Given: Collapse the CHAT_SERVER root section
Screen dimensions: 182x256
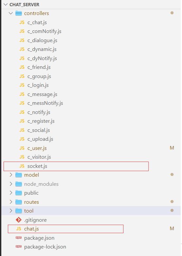Looking at the screenshot, I should [x=6, y=5].
